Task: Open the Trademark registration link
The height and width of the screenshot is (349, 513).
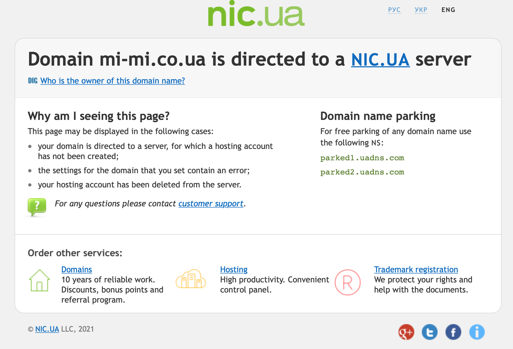Action: click(416, 269)
